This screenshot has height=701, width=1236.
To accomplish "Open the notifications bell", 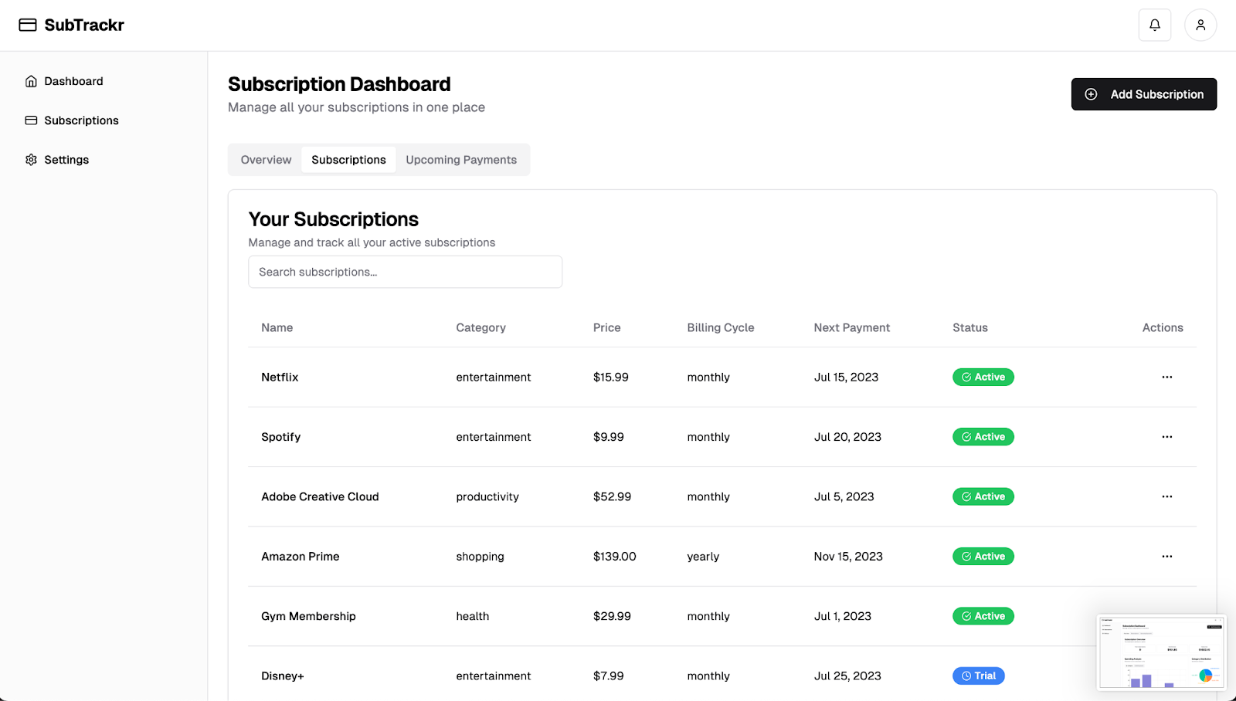I will (1155, 25).
